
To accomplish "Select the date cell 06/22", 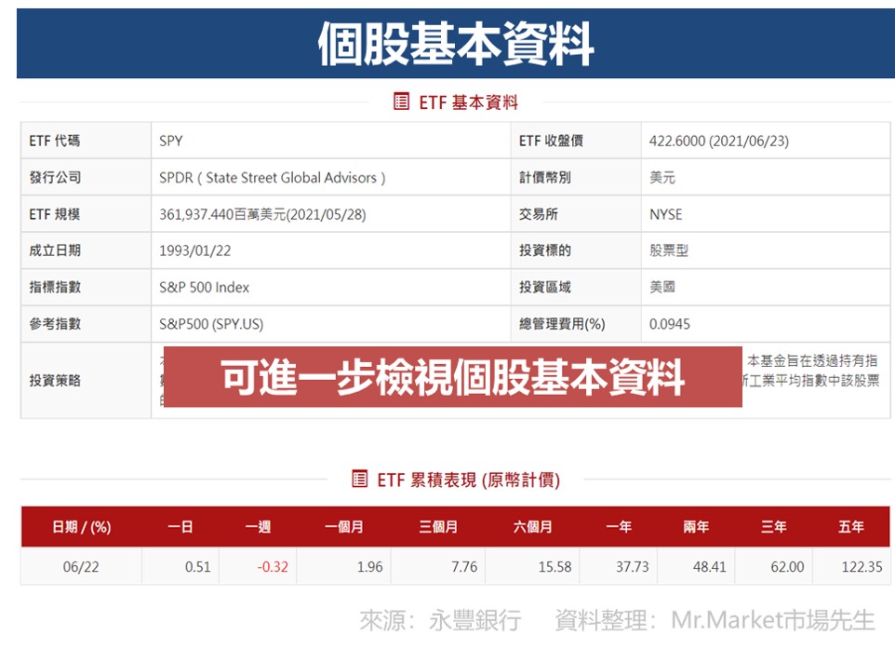I will coord(81,567).
